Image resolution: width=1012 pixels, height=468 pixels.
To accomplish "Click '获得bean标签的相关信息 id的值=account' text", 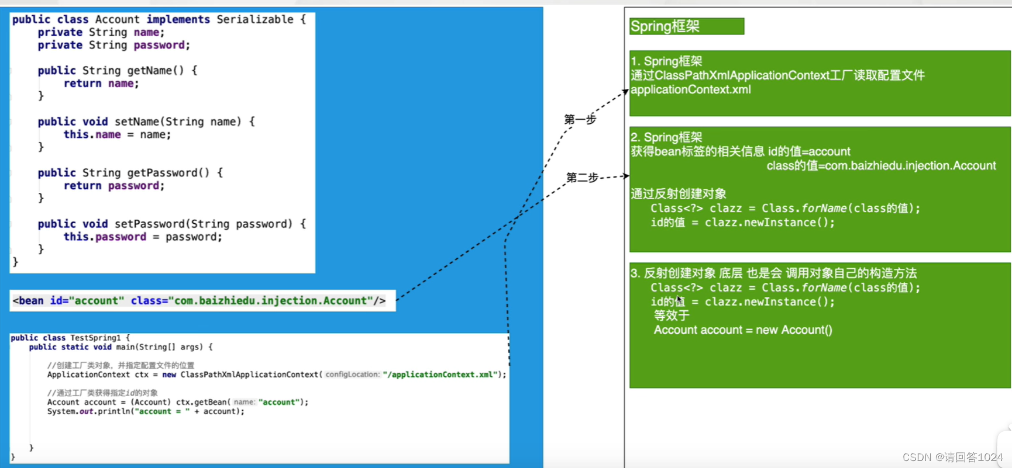I will click(x=741, y=151).
